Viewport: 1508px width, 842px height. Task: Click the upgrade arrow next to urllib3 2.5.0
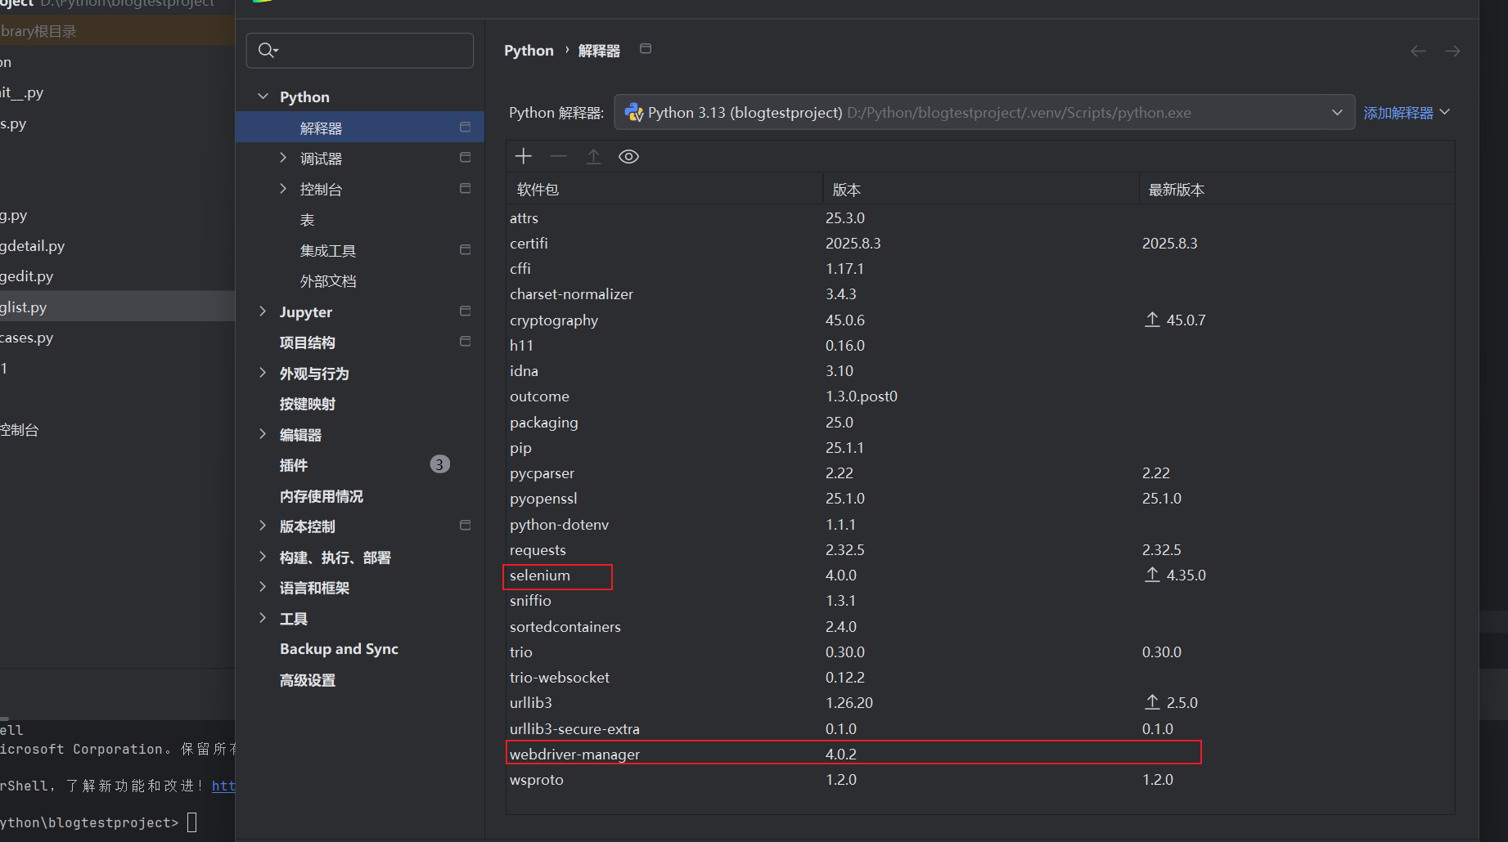[1152, 702]
